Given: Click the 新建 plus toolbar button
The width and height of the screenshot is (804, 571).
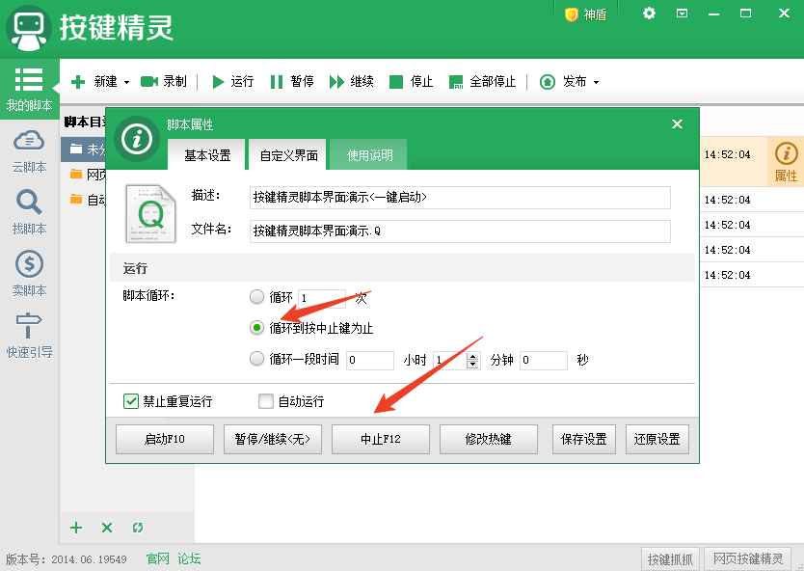Looking at the screenshot, I should [x=94, y=82].
